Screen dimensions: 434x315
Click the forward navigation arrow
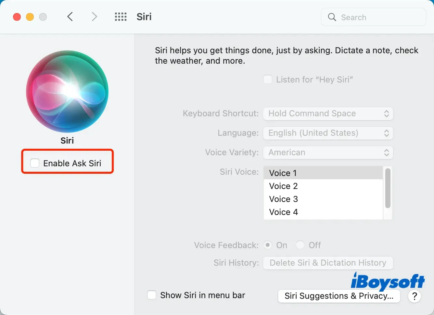point(94,17)
